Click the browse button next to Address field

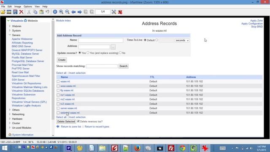coord(113,47)
